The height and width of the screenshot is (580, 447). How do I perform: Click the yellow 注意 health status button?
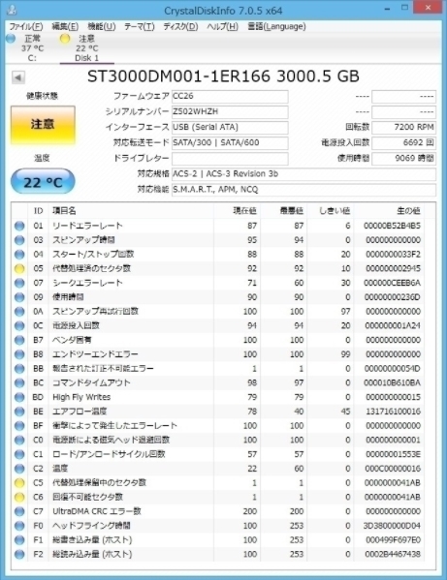pos(43,125)
